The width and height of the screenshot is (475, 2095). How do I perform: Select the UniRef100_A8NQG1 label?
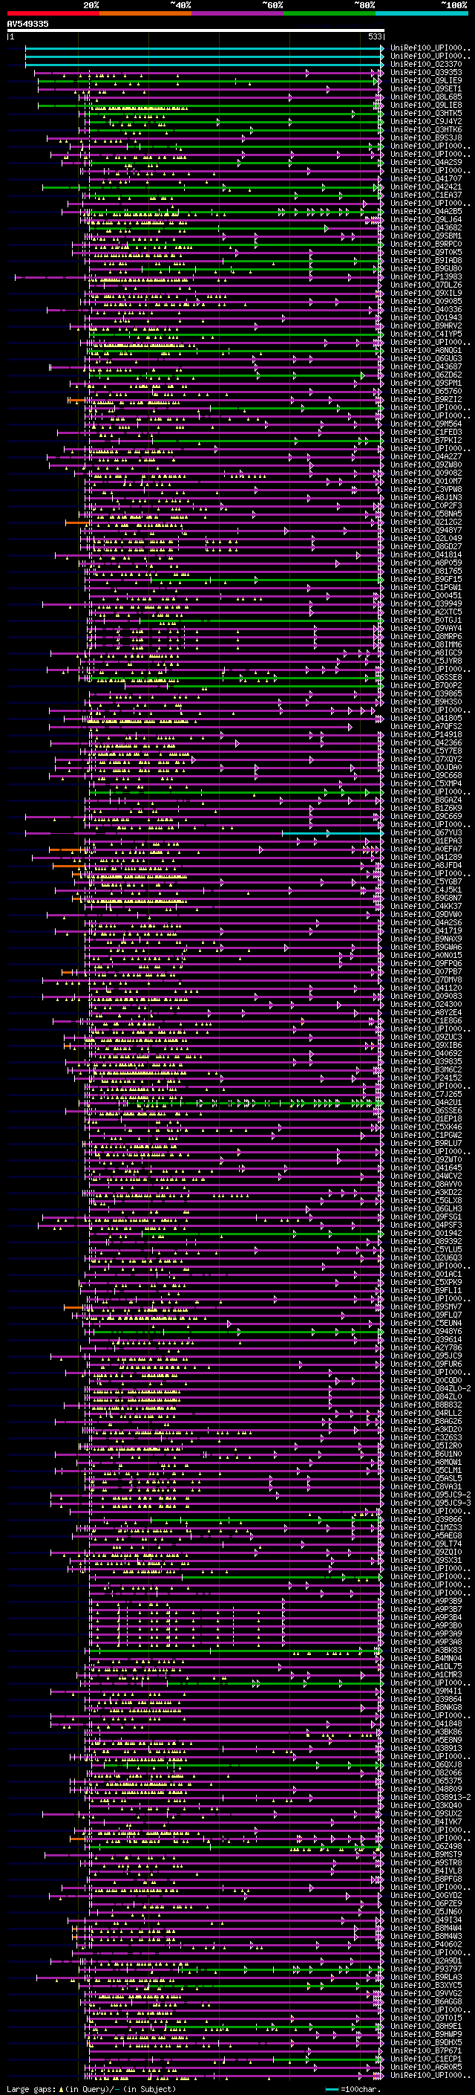pyautogui.click(x=426, y=351)
